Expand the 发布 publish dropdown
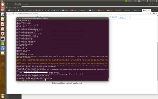 pyautogui.click(x=122, y=17)
